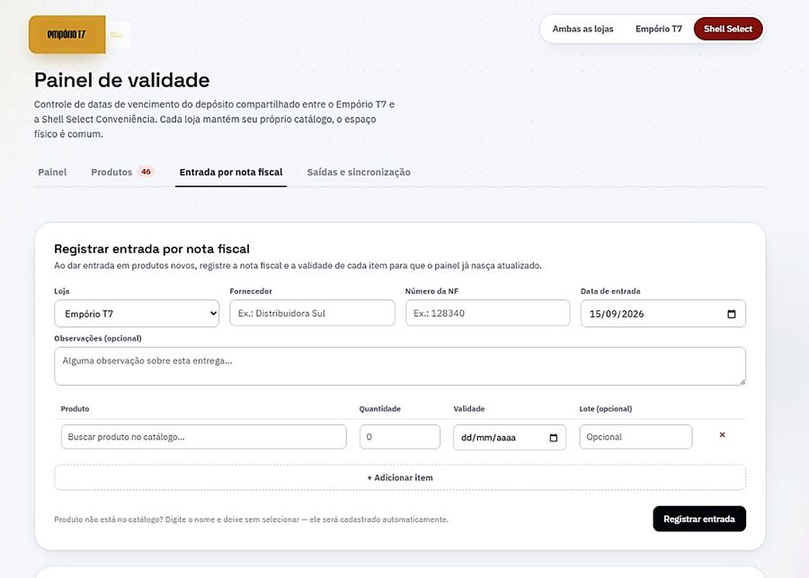The height and width of the screenshot is (578, 809).
Task: Switch store filter to Empório T7
Action: (658, 29)
